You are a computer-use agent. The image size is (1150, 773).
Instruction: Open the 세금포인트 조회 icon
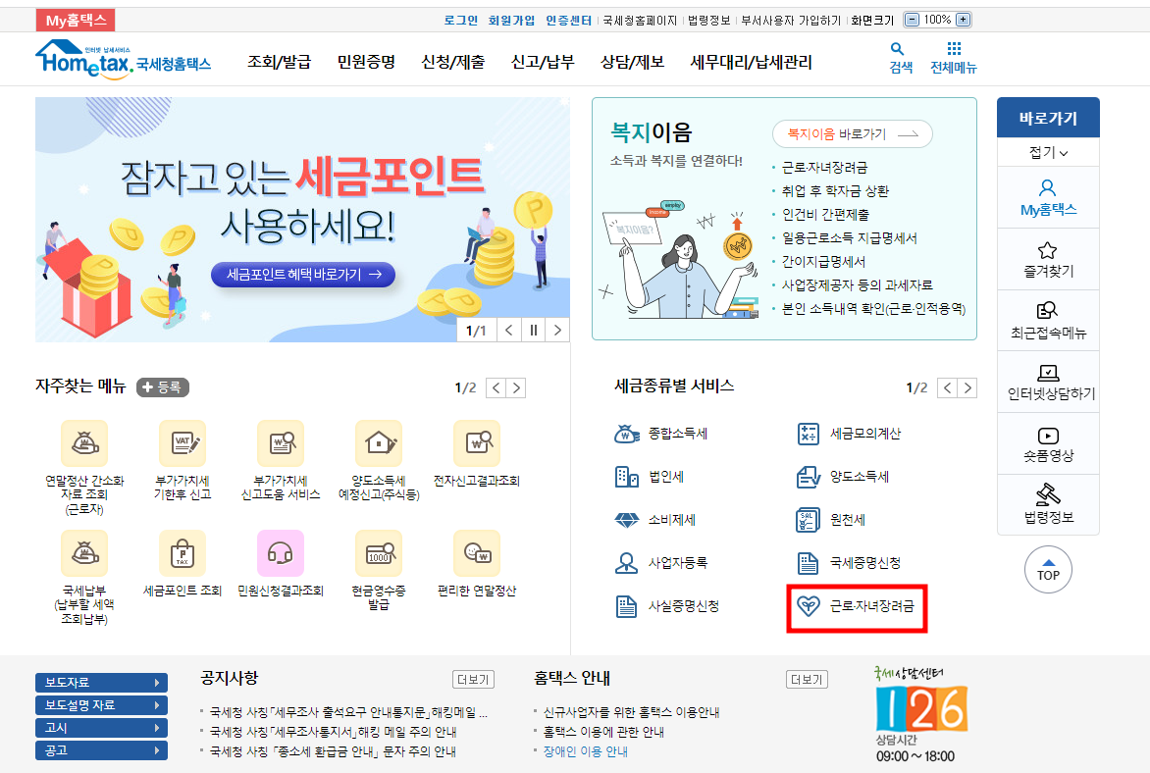tap(183, 553)
